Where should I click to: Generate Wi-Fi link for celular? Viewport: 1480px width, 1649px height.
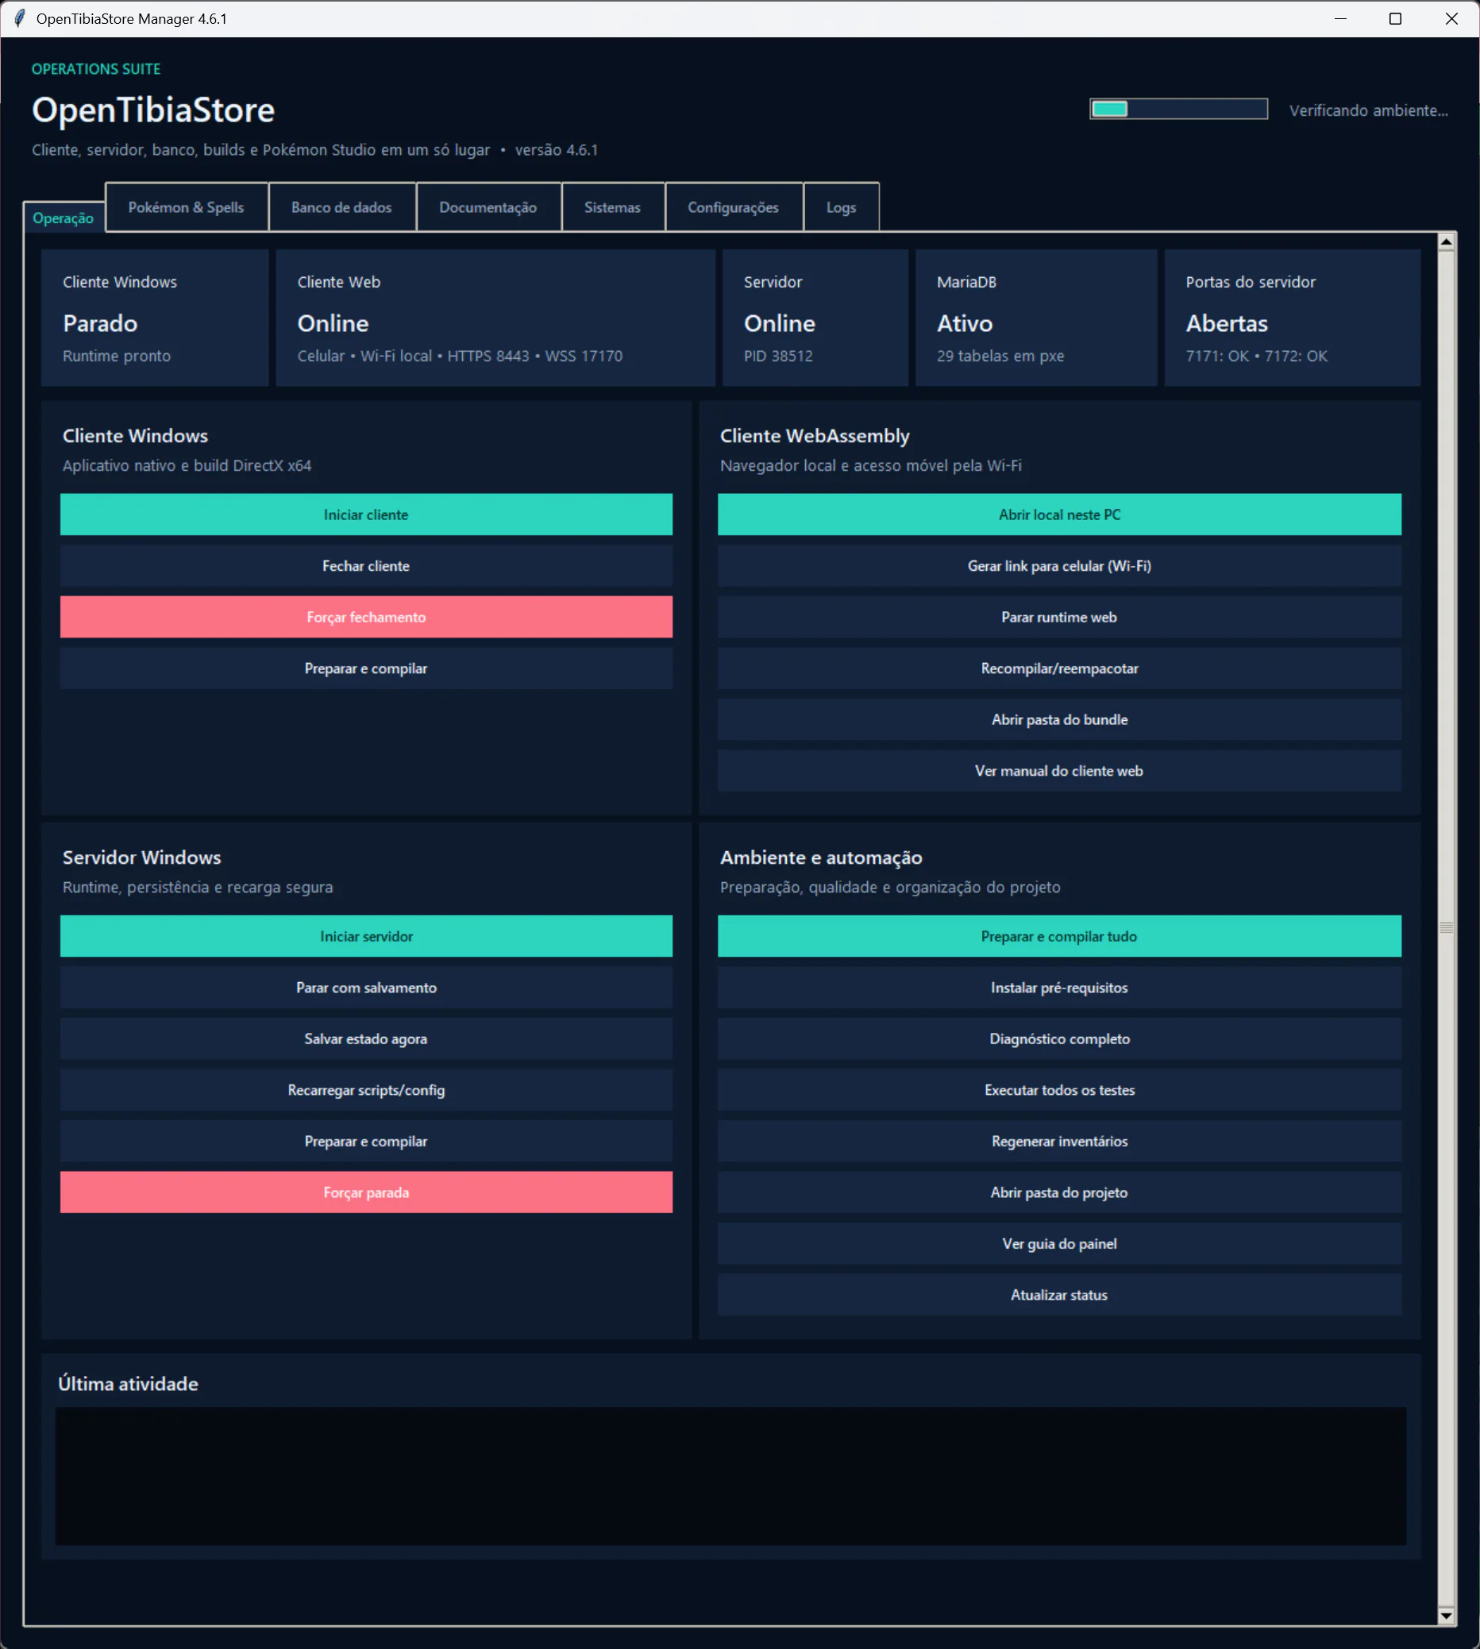point(1060,566)
